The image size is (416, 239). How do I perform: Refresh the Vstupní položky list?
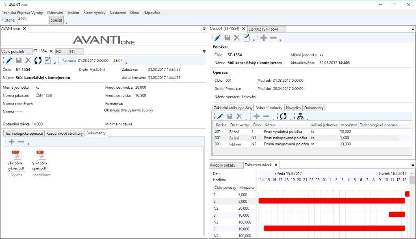(x=283, y=116)
